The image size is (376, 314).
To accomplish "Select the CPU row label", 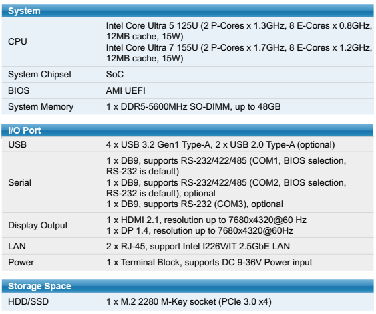I will [x=17, y=41].
